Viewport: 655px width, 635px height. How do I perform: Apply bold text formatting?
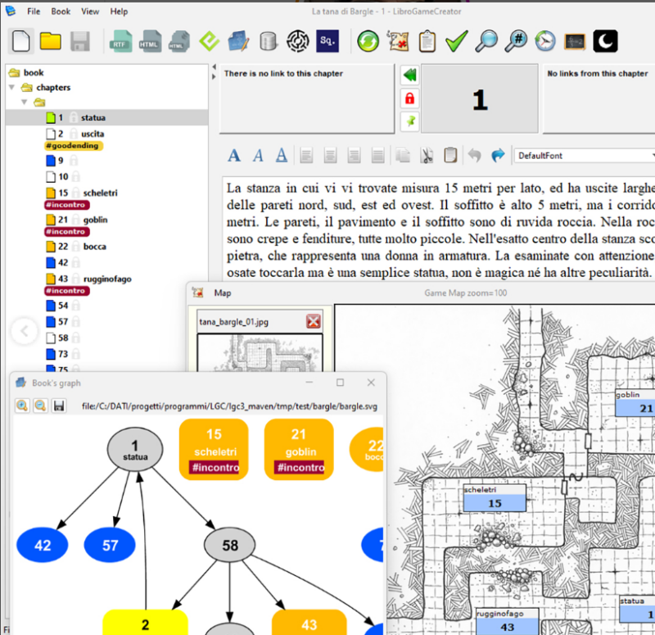click(234, 156)
